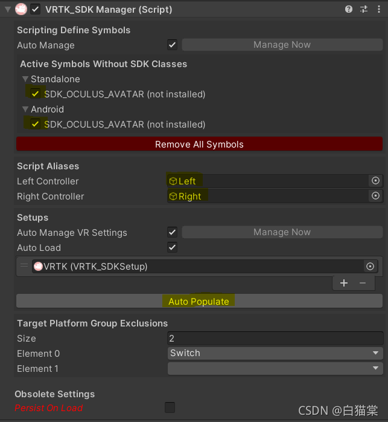Image resolution: width=388 pixels, height=422 pixels.
Task: Toggle Auto Manage scripting symbols checkbox
Action: (172, 45)
